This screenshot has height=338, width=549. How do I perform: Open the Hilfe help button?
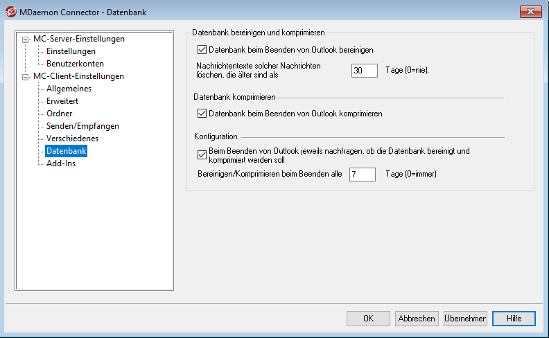tap(514, 319)
